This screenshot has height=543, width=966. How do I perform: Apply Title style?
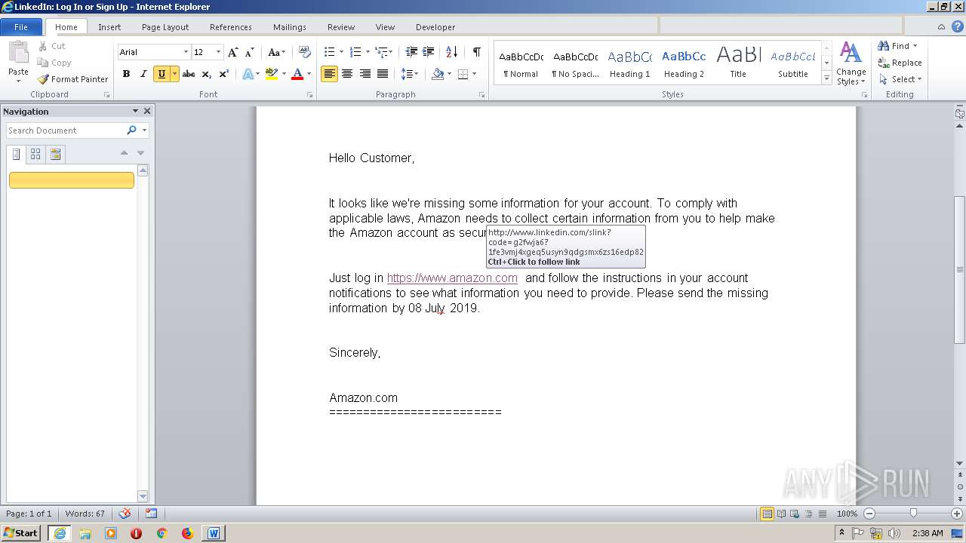tap(738, 63)
